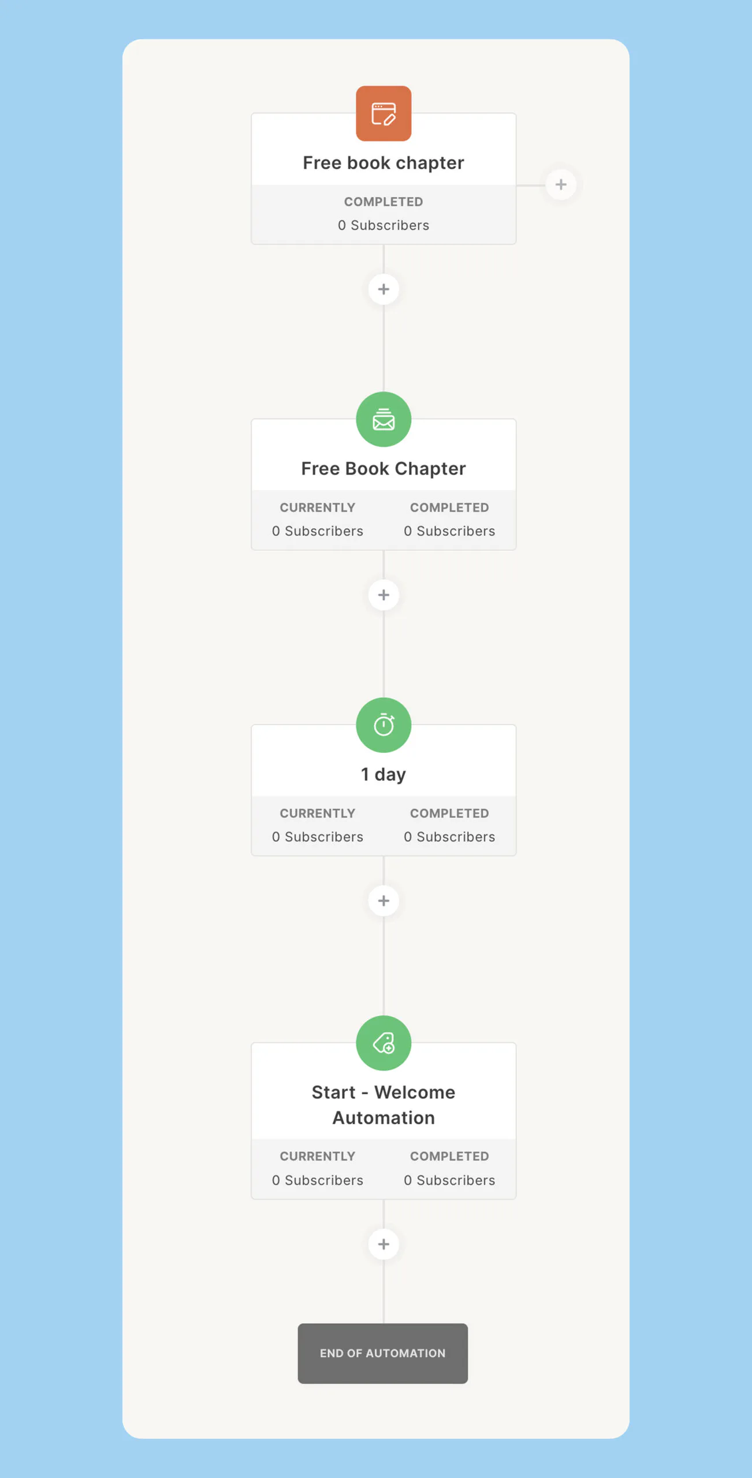View COMPLETED subscribers on Start - Welcome Automation

[x=449, y=1169]
